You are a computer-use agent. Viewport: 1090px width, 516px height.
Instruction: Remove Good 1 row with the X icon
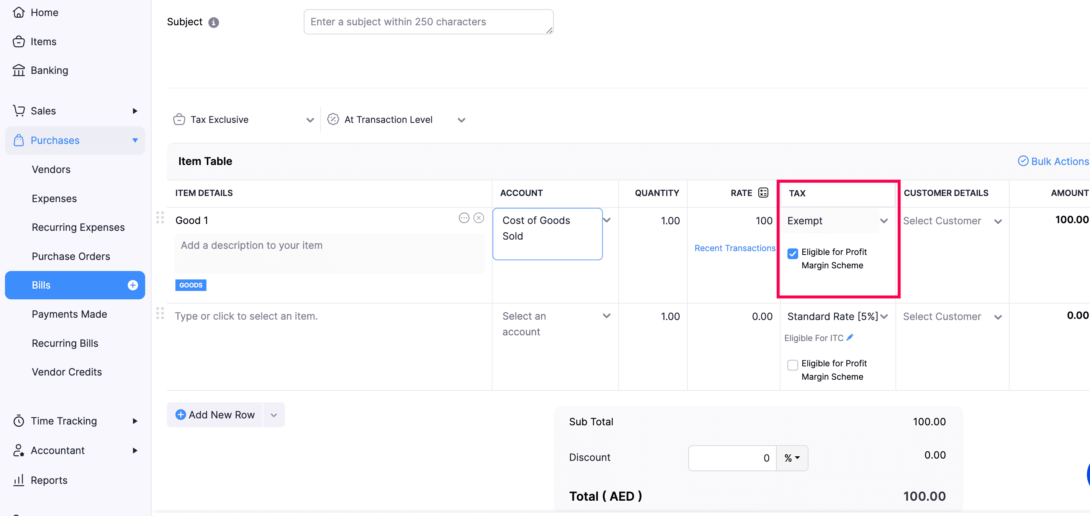(479, 218)
